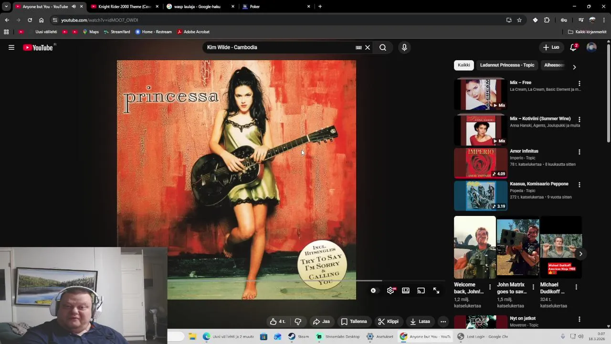This screenshot has height=344, width=611.
Task: Open Streamlabs Desktop from taskbar
Action: tap(338, 336)
